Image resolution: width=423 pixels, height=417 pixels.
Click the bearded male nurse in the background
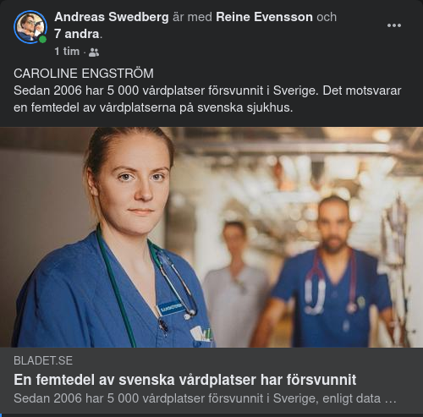(x=330, y=271)
